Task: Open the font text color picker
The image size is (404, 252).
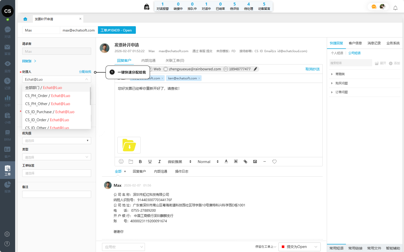Action: 226,162
